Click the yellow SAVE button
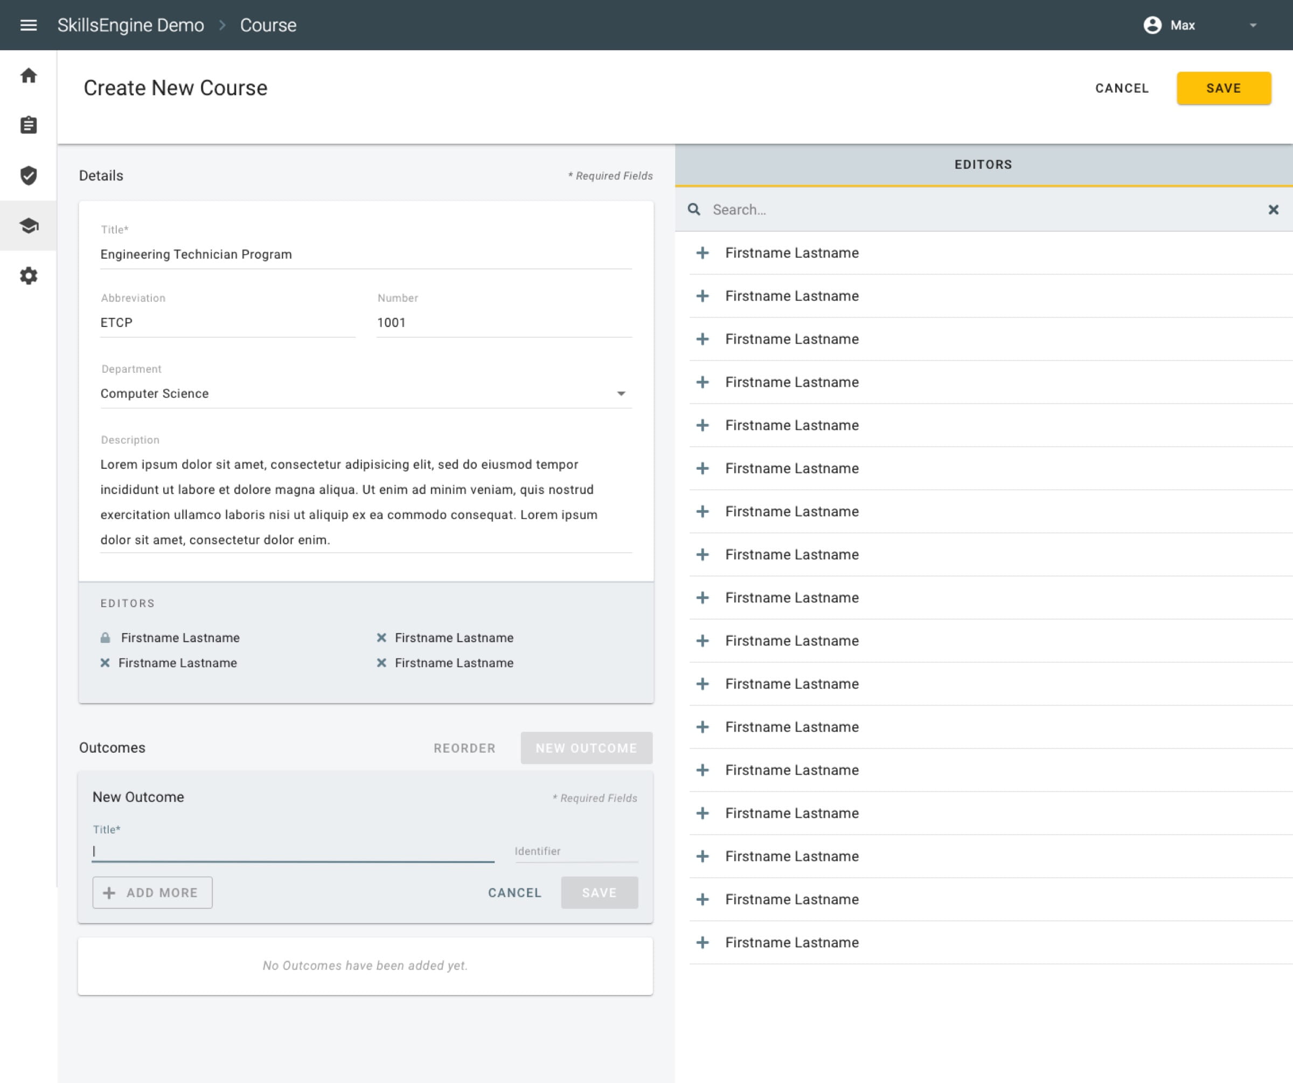This screenshot has width=1293, height=1083. click(1224, 88)
